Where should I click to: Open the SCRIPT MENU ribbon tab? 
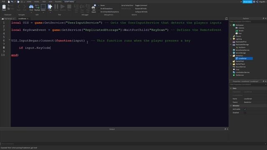click(x=69, y=2)
